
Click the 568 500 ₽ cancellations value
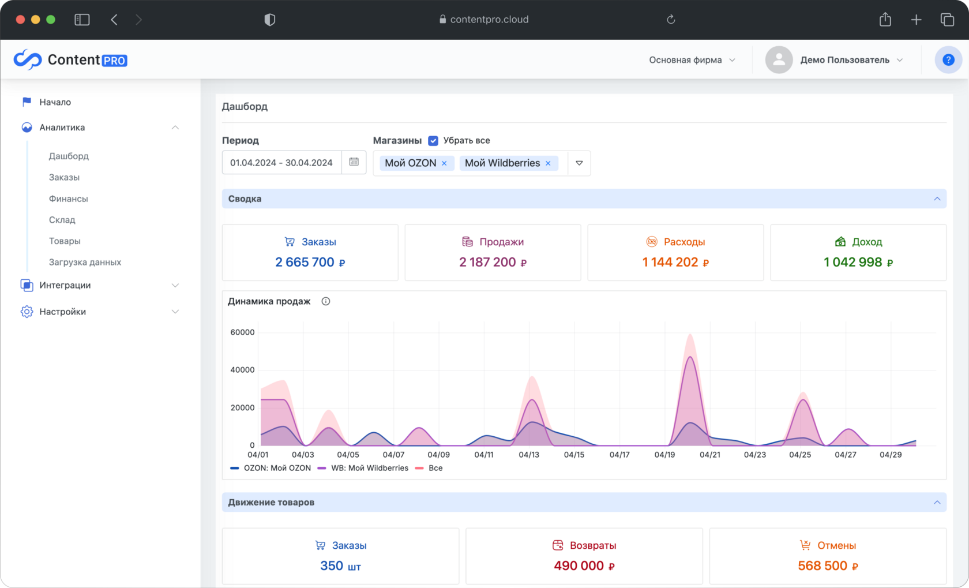pos(828,566)
